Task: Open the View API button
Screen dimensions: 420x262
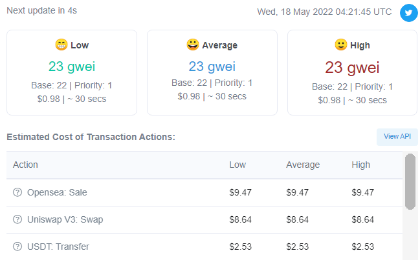Action: tap(397, 137)
